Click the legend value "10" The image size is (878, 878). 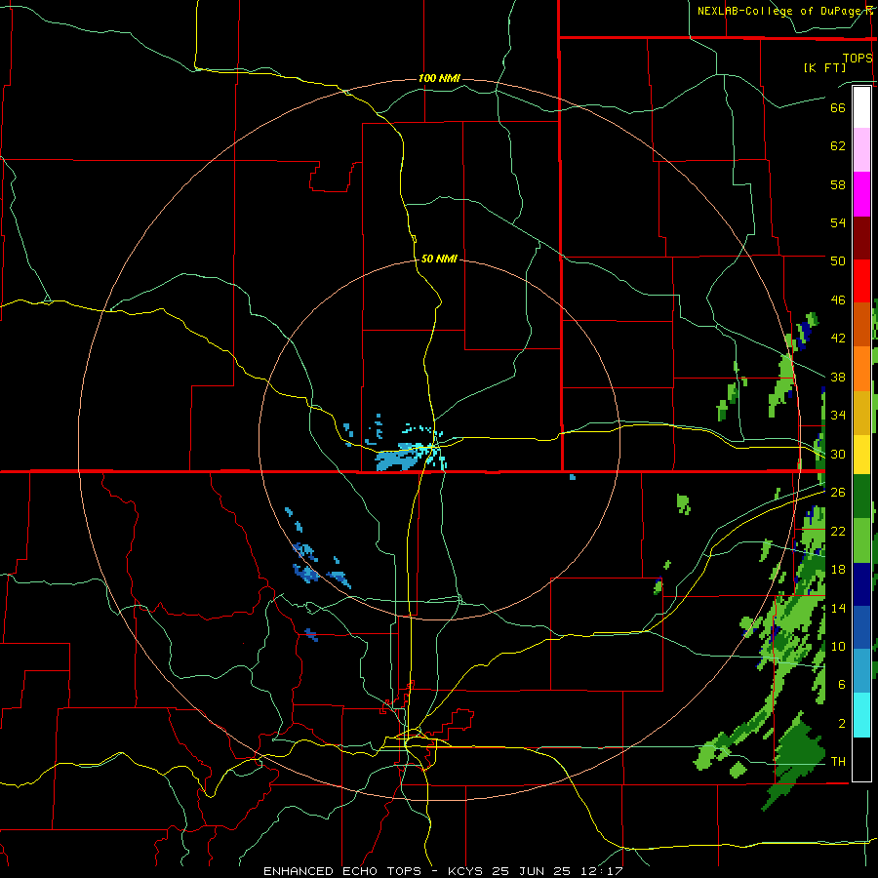pyautogui.click(x=838, y=647)
